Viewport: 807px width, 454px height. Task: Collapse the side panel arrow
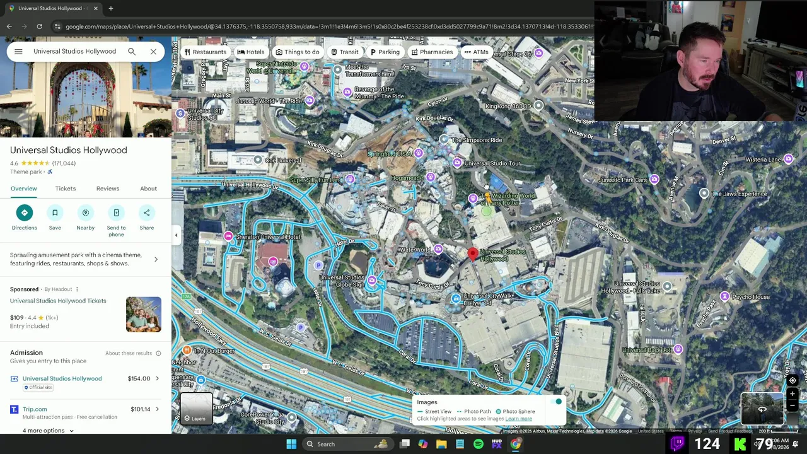tap(176, 235)
